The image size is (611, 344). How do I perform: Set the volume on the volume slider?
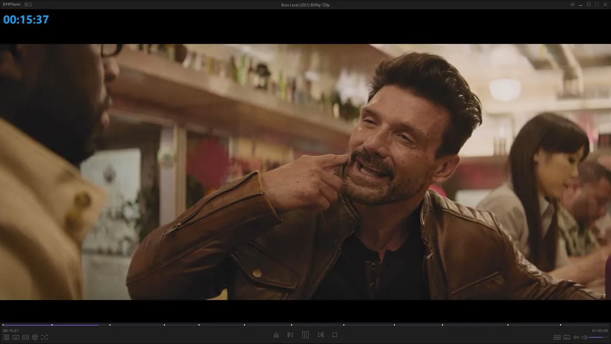599,337
